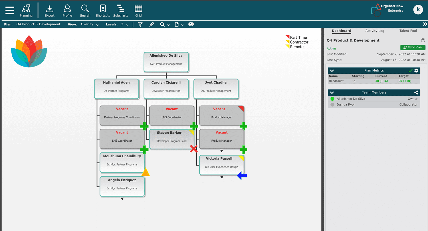Click the Export icon

point(50,11)
